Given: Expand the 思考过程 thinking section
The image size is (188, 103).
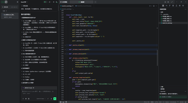Looking at the screenshot, I should (x=25, y=6).
